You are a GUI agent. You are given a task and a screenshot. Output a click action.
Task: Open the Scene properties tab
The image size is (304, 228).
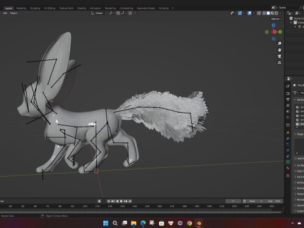tap(288, 111)
